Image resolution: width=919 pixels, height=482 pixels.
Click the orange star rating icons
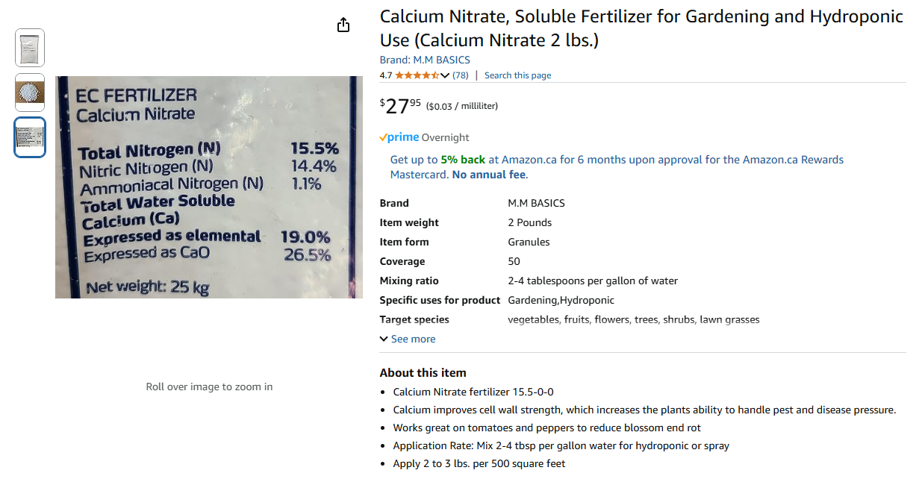click(417, 75)
